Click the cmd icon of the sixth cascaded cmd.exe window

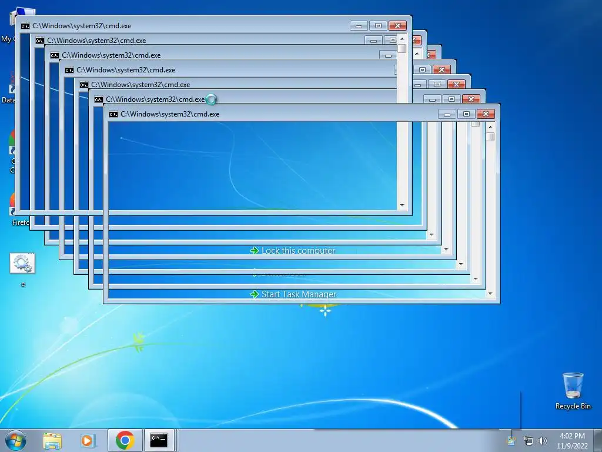(99, 99)
